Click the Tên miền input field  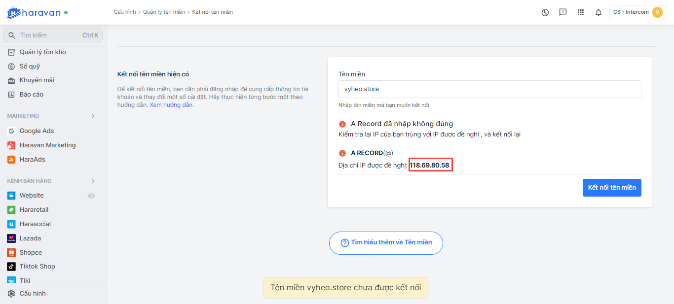pos(489,89)
